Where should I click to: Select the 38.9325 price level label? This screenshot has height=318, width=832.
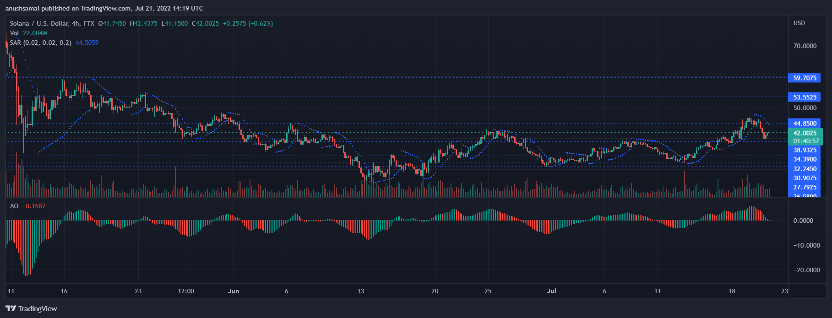pyautogui.click(x=805, y=150)
